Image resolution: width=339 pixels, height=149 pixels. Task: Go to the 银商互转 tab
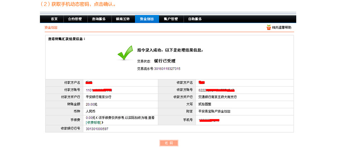(x=123, y=19)
